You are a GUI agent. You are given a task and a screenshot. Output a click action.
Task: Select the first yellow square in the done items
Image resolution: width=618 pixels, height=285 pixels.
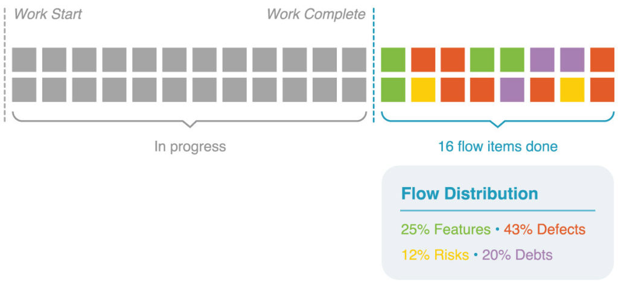pos(423,90)
